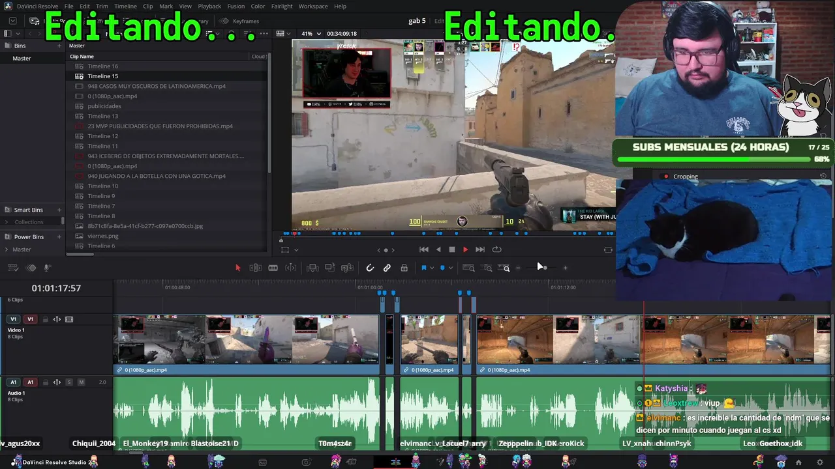Click the viewer match frame icon
This screenshot has height=469, width=835.
pos(608,249)
